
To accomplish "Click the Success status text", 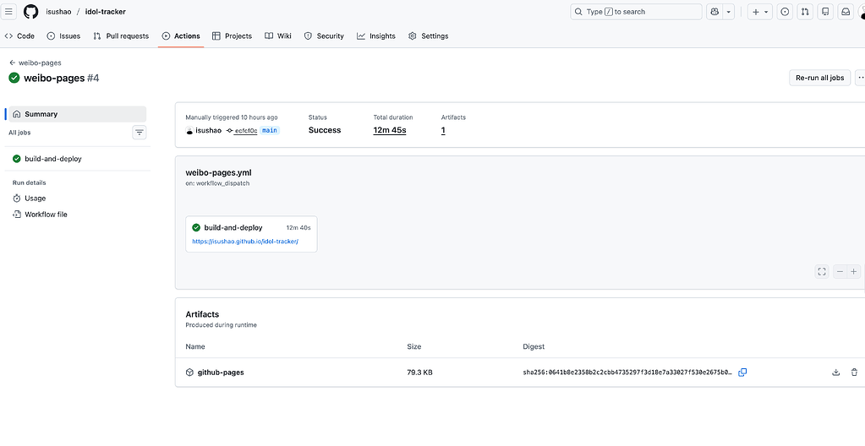I will (x=325, y=131).
